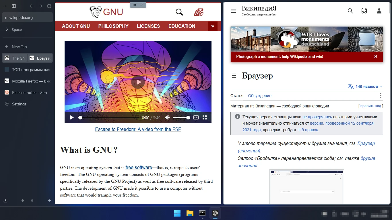
Task: Click the ru.wikipedia.org address field
Action: [28, 17]
